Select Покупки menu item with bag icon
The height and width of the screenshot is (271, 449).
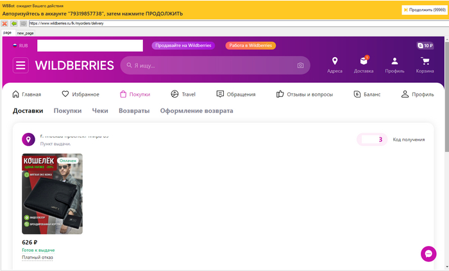135,94
